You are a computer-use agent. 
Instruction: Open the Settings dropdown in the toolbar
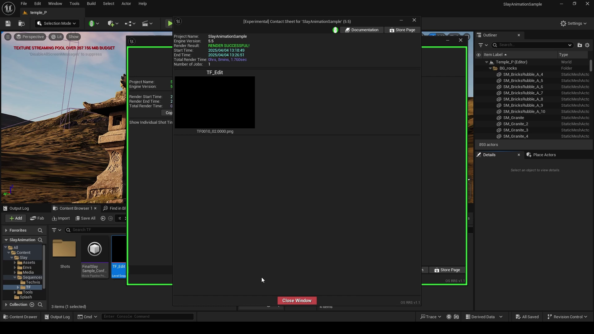point(573,24)
